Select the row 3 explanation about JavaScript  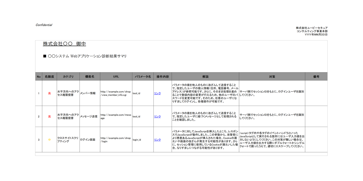pos(205,140)
